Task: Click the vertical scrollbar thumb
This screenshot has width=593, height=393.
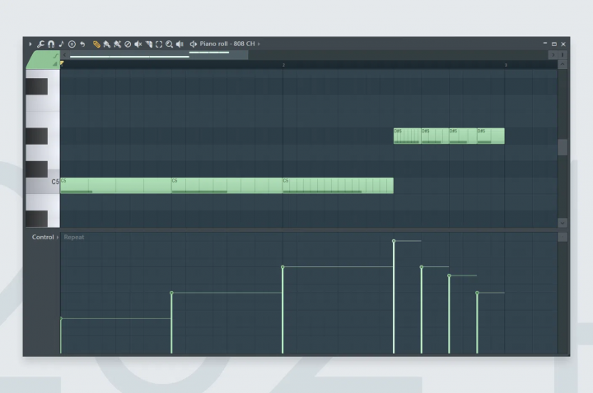Action: tap(563, 147)
